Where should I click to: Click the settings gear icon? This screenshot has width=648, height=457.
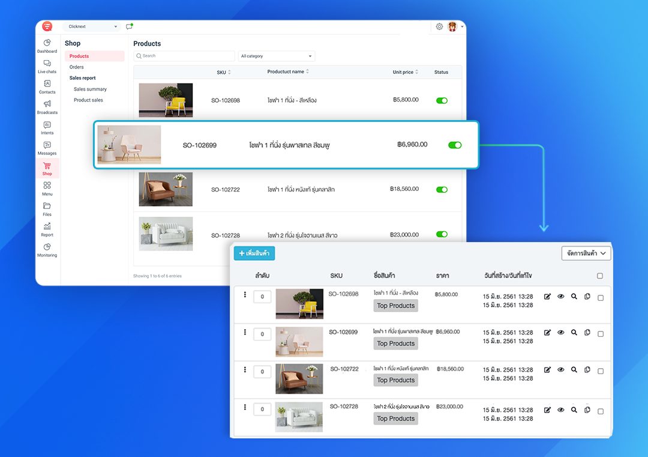click(x=439, y=26)
